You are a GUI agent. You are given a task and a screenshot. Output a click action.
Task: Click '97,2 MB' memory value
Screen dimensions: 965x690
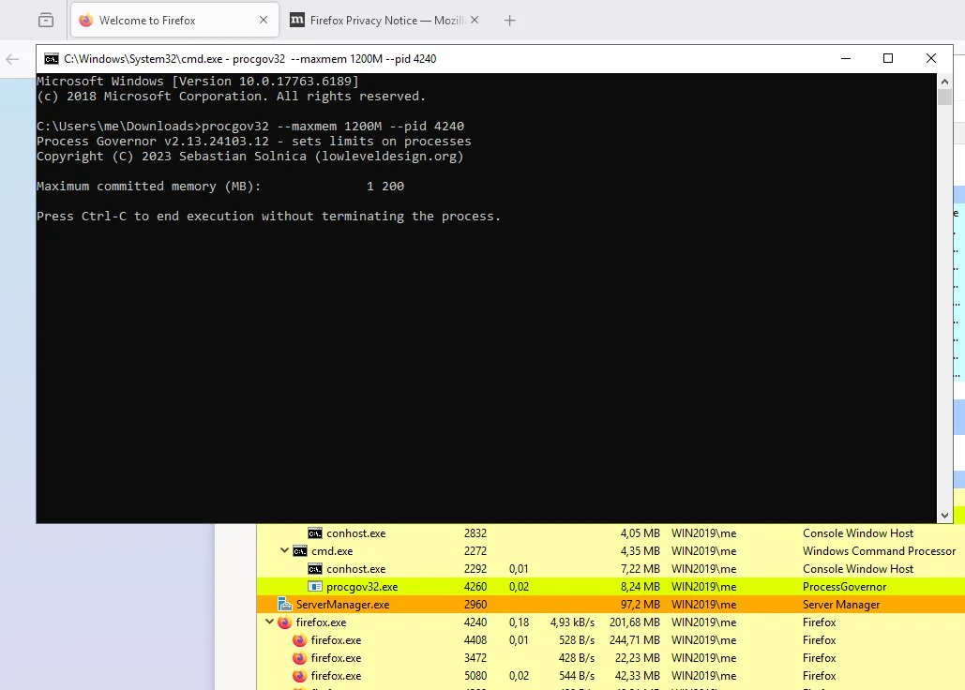[x=640, y=605]
